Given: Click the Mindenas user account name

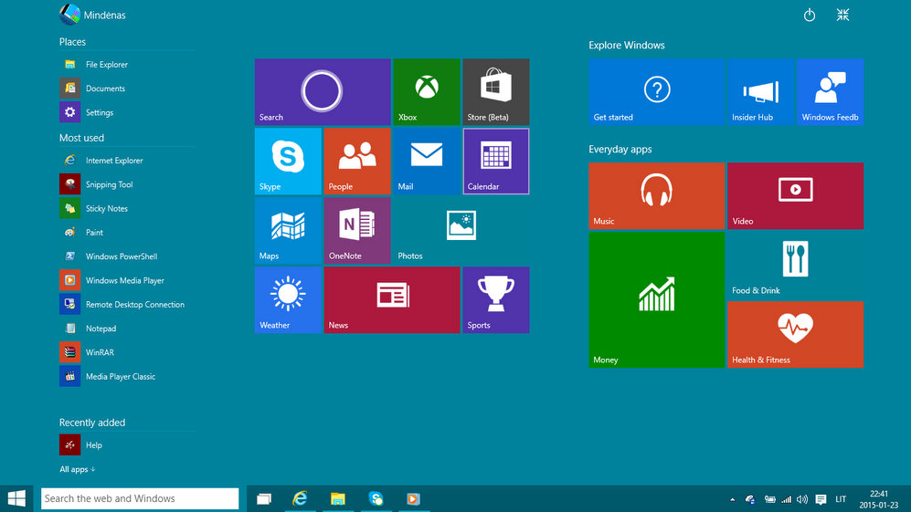Looking at the screenshot, I should click(x=104, y=16).
